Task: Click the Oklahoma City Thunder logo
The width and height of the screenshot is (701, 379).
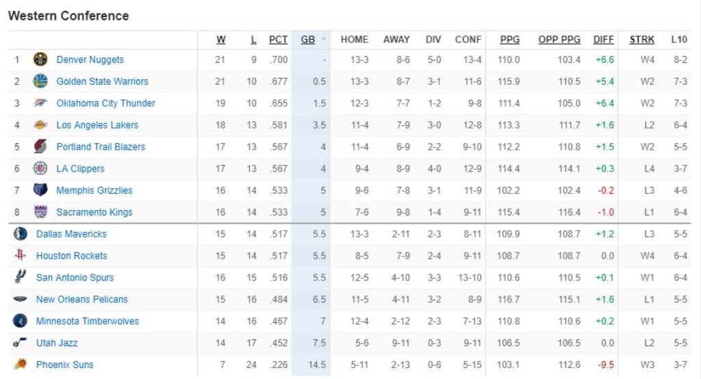Action: (x=40, y=103)
